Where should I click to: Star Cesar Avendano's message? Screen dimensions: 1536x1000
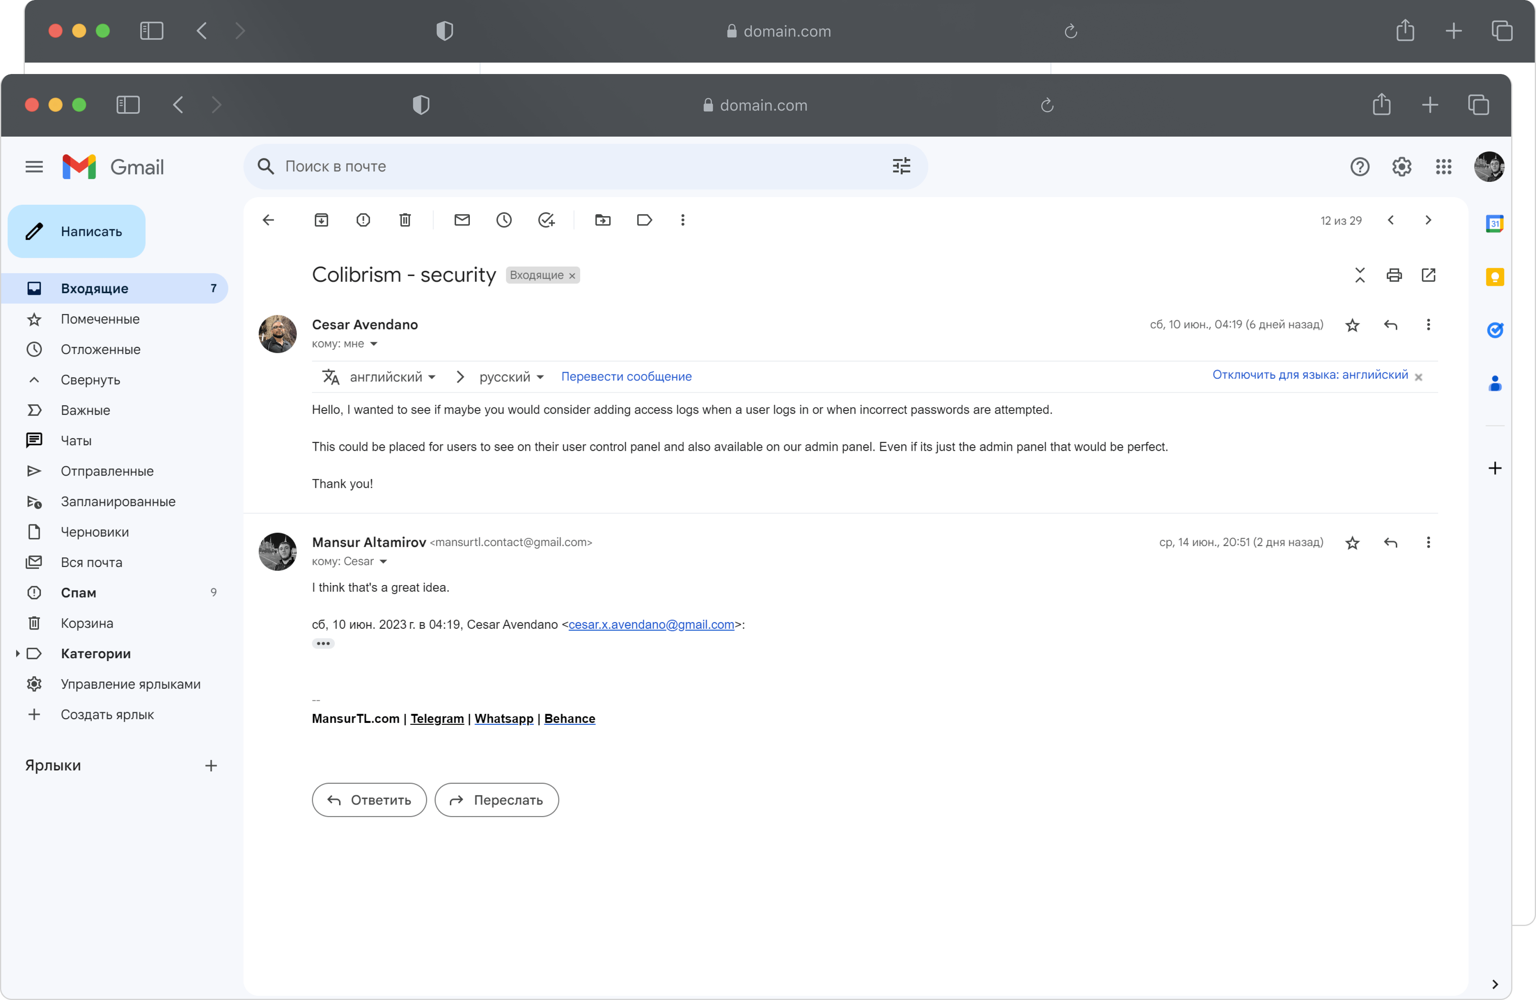[1353, 325]
